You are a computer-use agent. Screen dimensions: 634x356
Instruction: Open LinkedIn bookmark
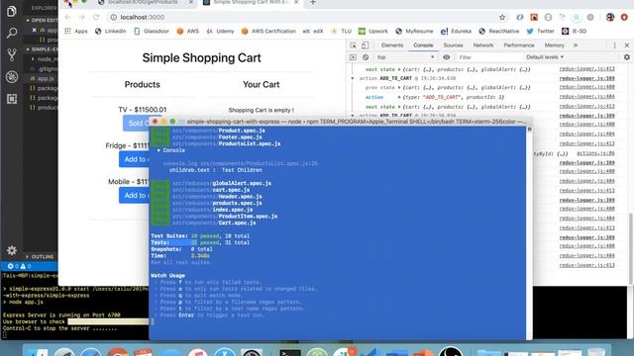click(x=110, y=31)
